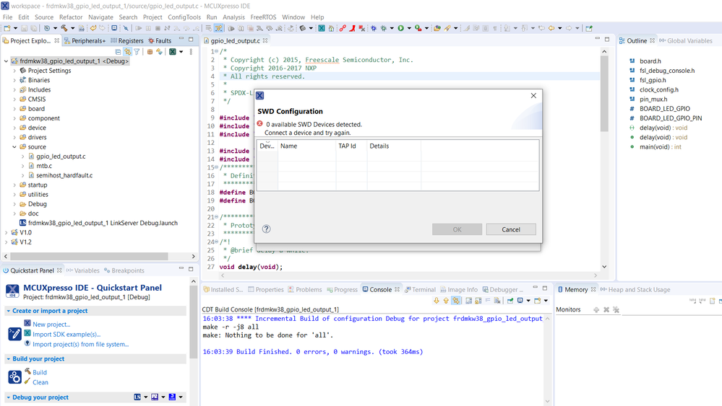Click the editor vertical scrollbar
Image resolution: width=722 pixels, height=406 pixels.
point(604,94)
